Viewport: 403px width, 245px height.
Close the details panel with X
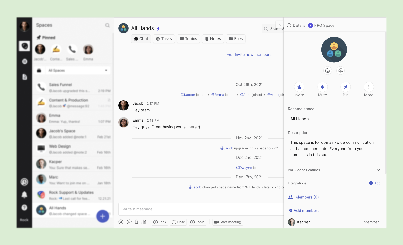click(x=280, y=25)
